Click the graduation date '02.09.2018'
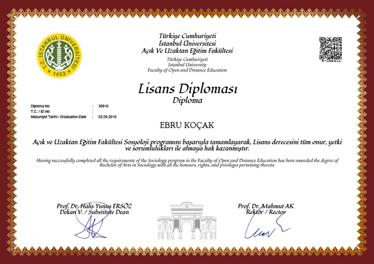 (x=108, y=117)
